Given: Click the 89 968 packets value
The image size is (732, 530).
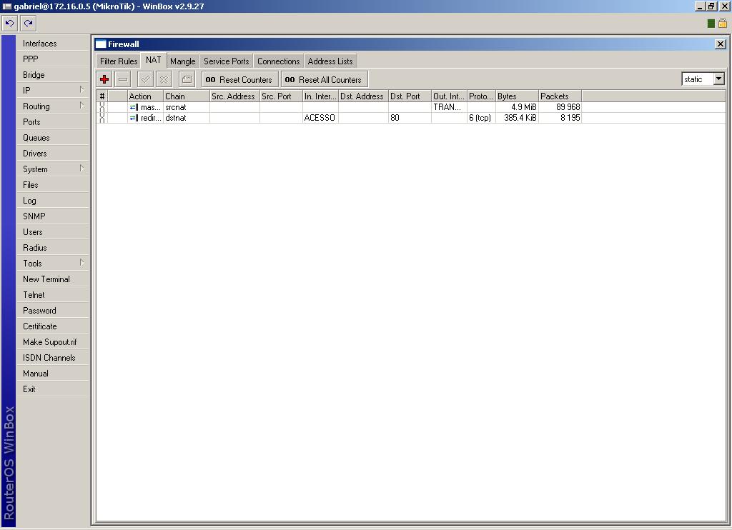Looking at the screenshot, I should coord(560,107).
